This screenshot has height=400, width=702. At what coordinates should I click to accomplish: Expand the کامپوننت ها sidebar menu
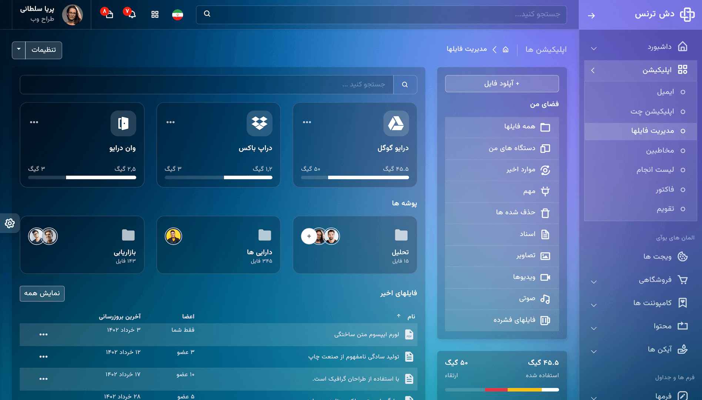click(594, 305)
